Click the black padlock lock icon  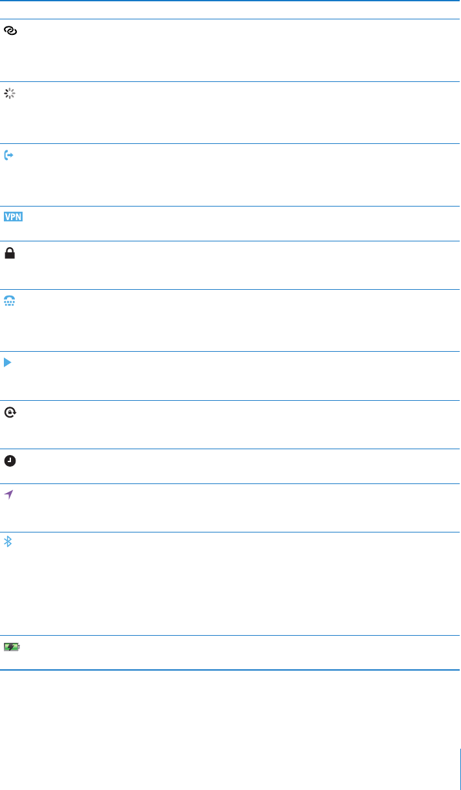click(10, 254)
